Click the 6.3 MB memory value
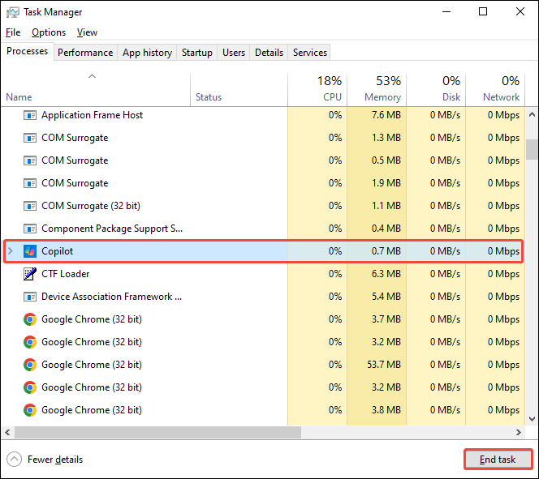This screenshot has width=539, height=479. click(x=386, y=274)
